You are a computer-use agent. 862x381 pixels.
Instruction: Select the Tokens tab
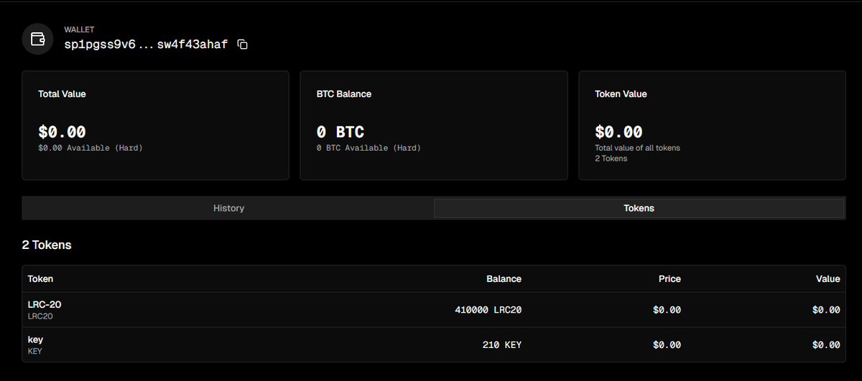639,208
